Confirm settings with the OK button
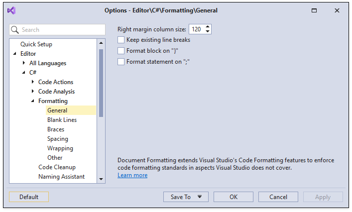The width and height of the screenshot is (352, 212). coord(234,197)
